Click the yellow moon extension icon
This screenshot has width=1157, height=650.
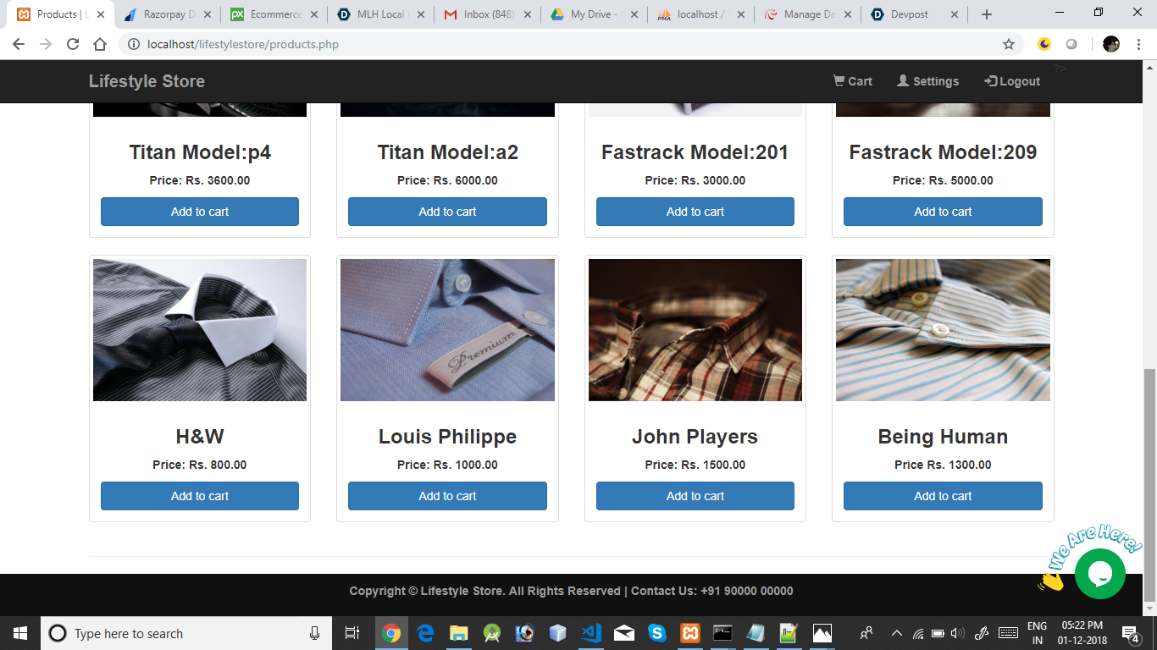point(1044,44)
